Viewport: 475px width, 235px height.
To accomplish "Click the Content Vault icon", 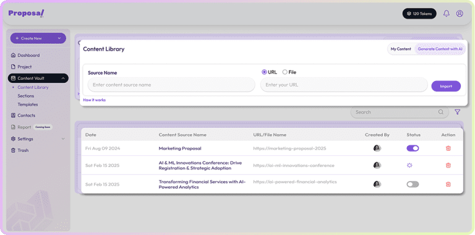I will point(13,79).
